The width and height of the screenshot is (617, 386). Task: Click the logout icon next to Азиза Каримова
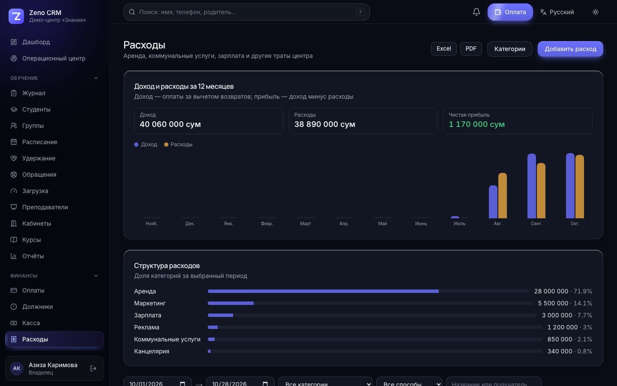pos(93,368)
